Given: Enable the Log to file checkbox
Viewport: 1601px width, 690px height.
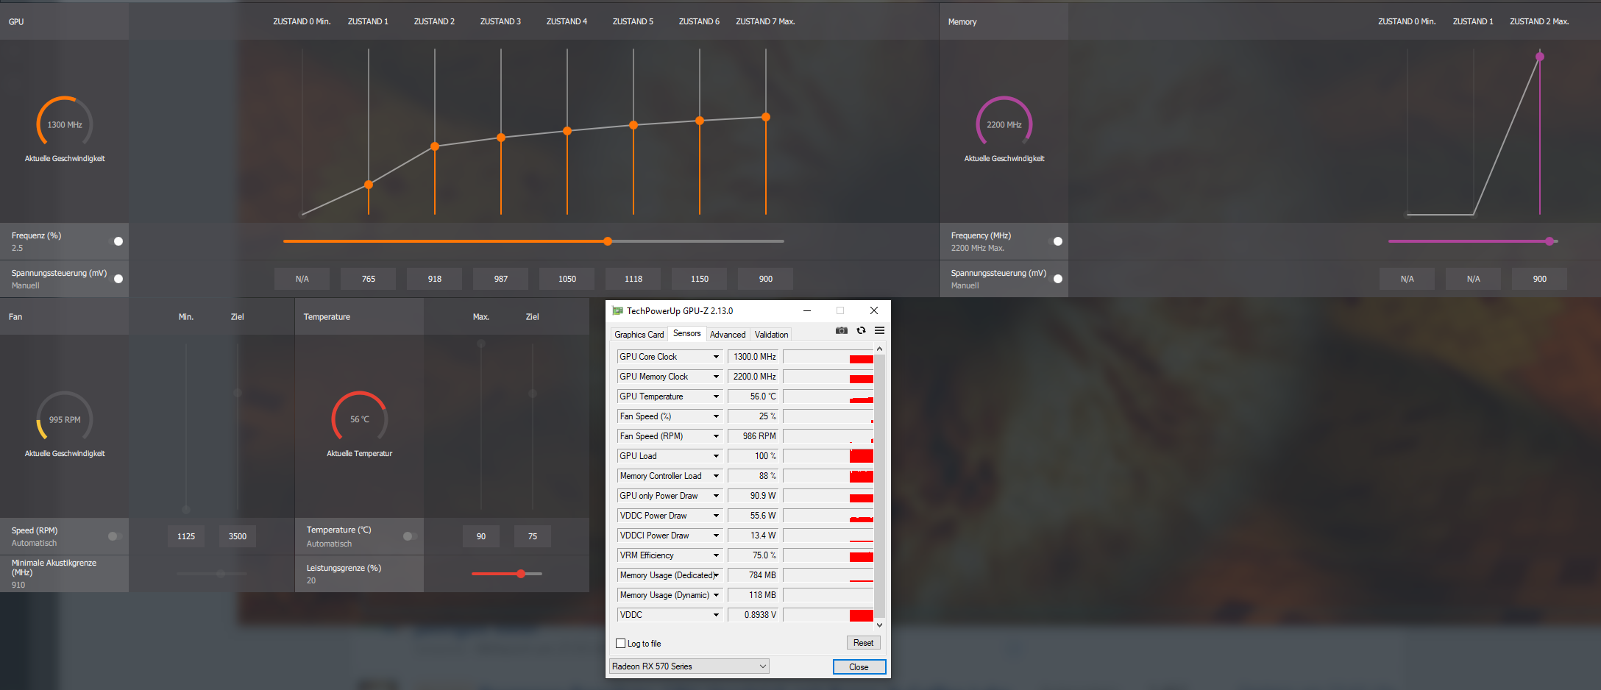Looking at the screenshot, I should (x=620, y=644).
